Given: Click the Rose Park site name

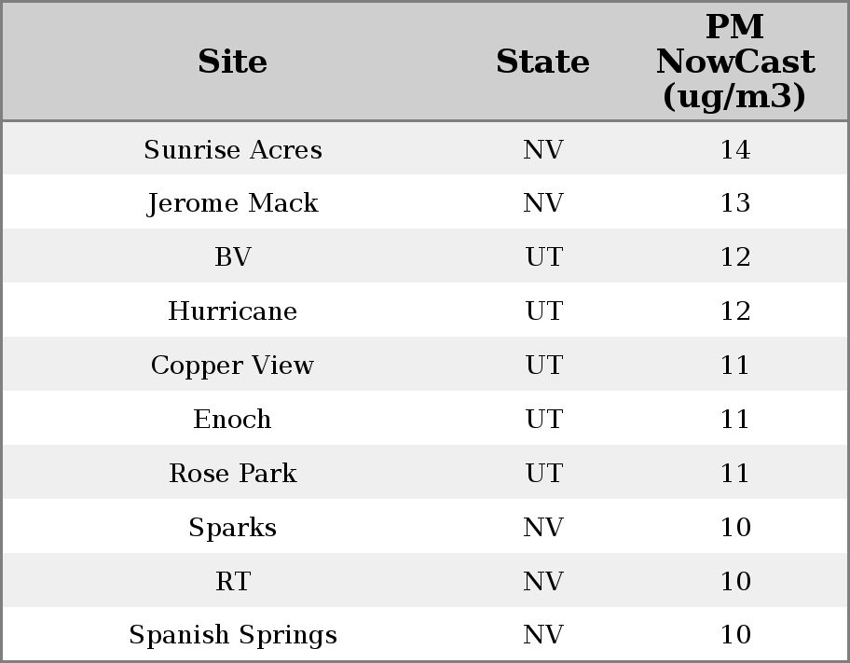Looking at the screenshot, I should (233, 474).
